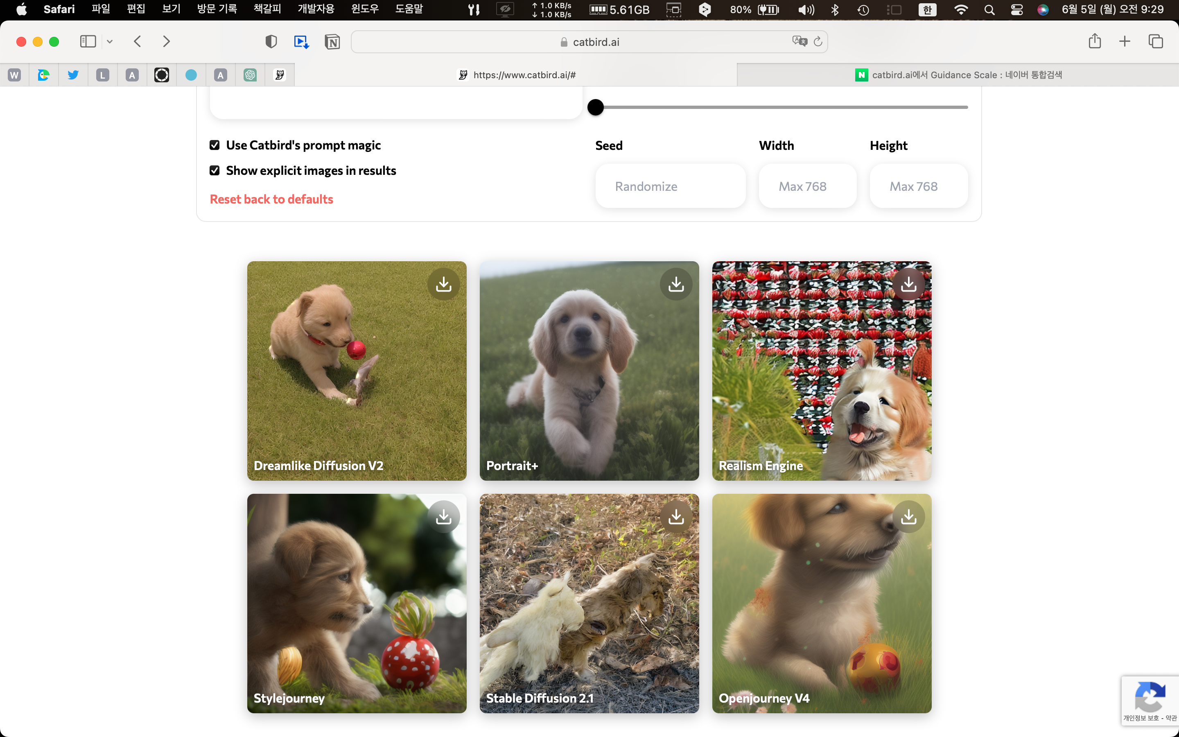Viewport: 1179px width, 737px height.
Task: Uncheck Use Catbird's prompt magic
Action: coord(215,145)
